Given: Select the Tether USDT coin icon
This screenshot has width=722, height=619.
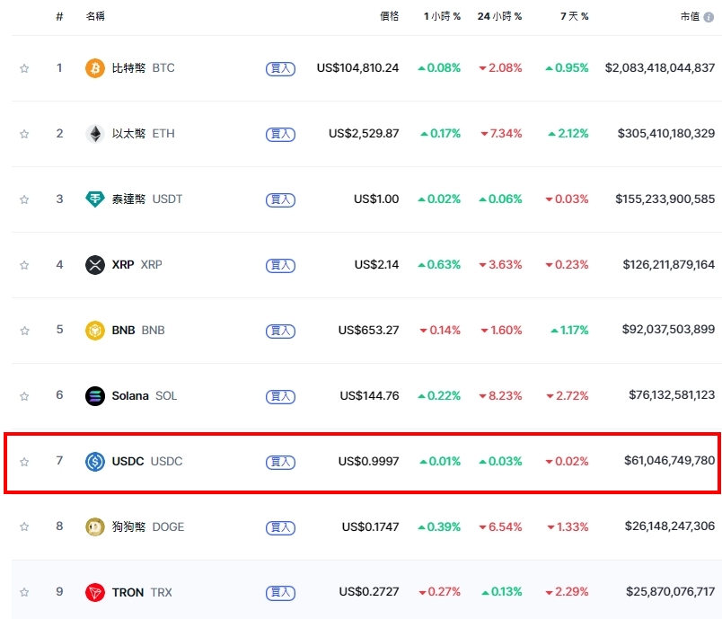Looking at the screenshot, I should (x=94, y=199).
